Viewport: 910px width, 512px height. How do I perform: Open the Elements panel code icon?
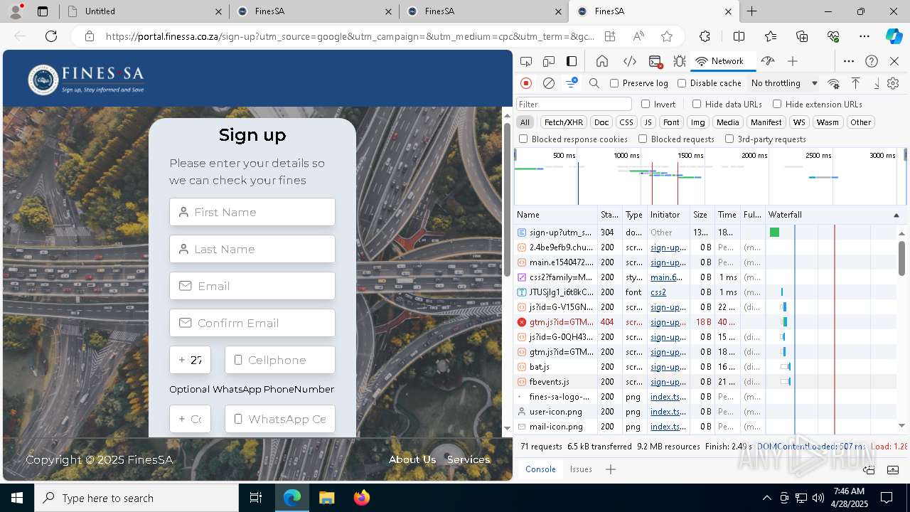tap(629, 61)
